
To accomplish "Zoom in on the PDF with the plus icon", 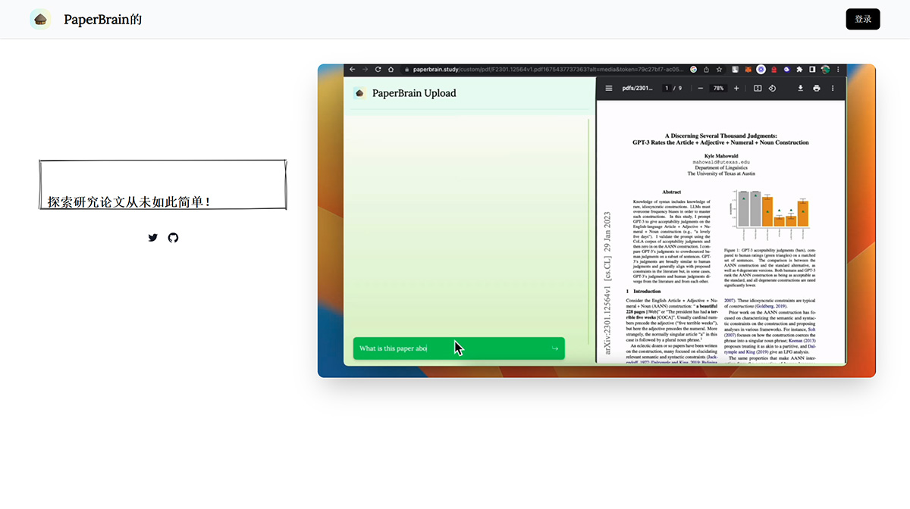I will 736,88.
